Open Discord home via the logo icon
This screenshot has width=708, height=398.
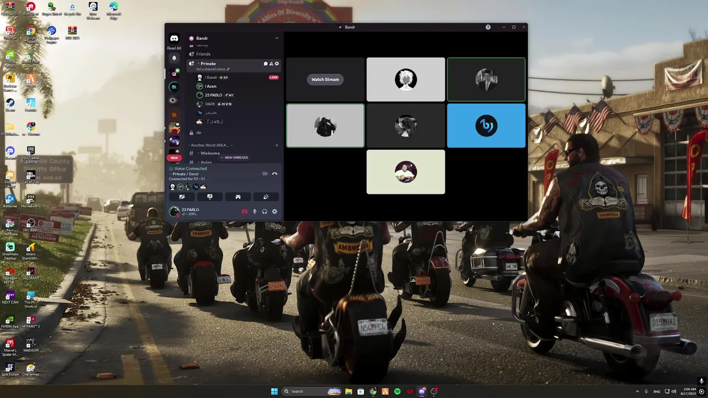(174, 38)
